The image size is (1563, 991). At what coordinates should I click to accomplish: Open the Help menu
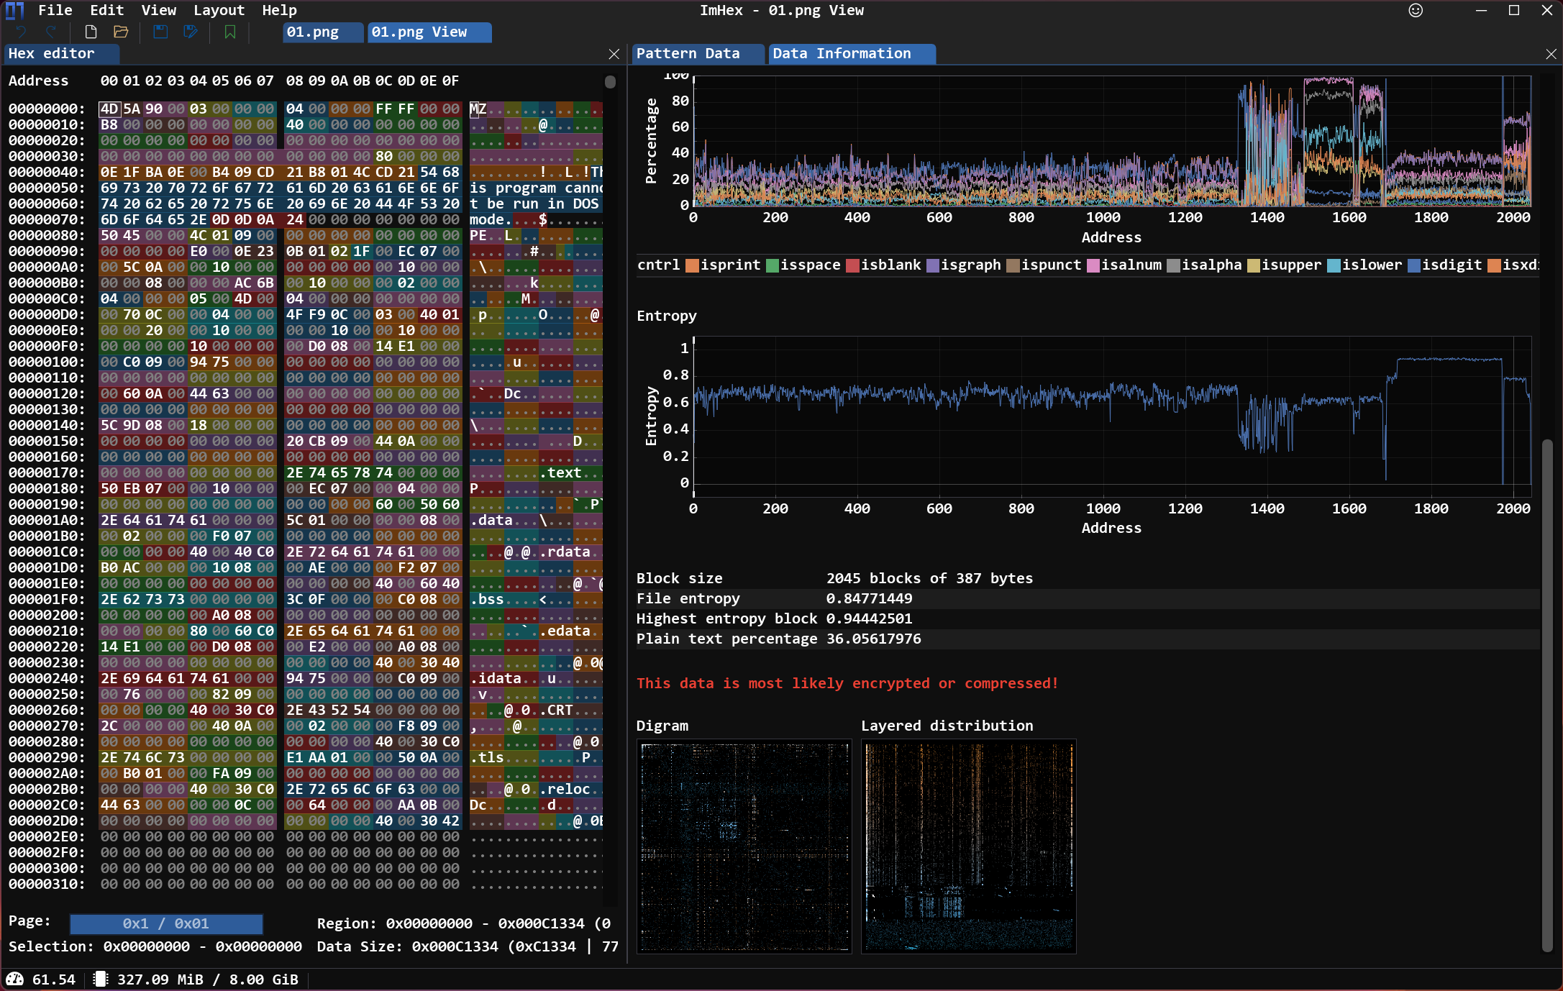(x=279, y=10)
